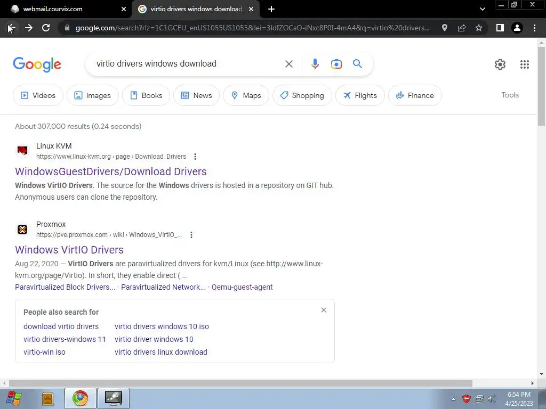Show hidden system tray icons
The height and width of the screenshot is (409, 546).
point(453,399)
